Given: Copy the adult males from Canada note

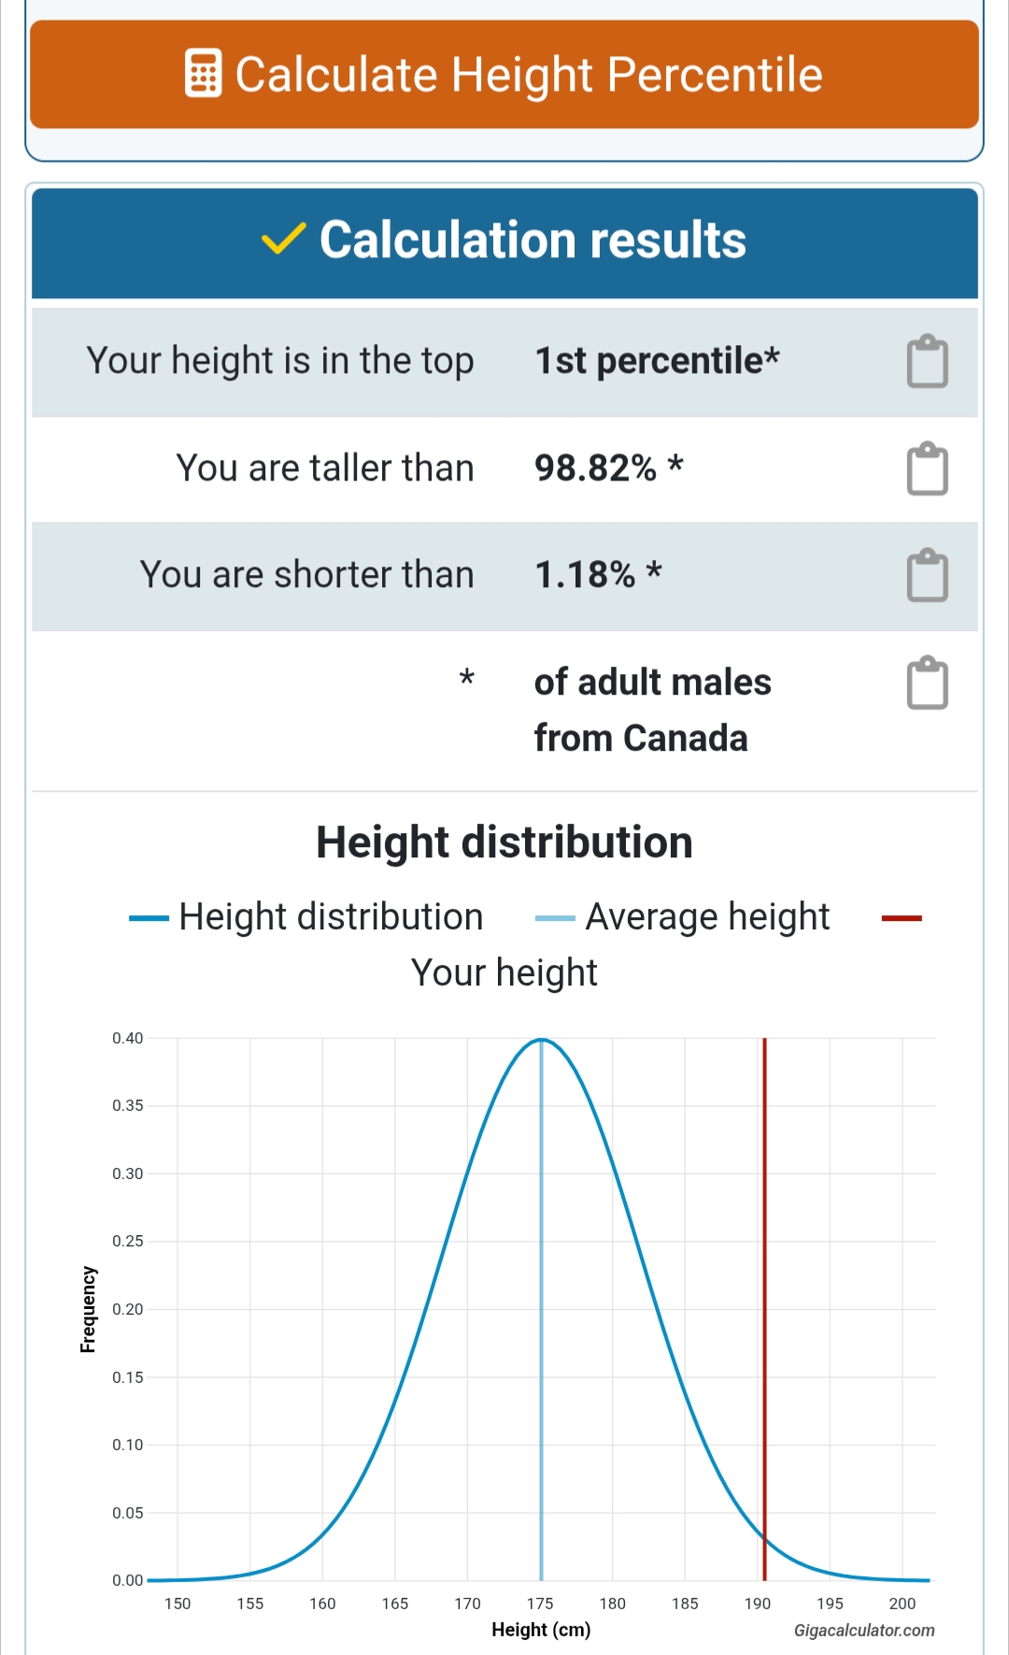Looking at the screenshot, I should pyautogui.click(x=927, y=683).
